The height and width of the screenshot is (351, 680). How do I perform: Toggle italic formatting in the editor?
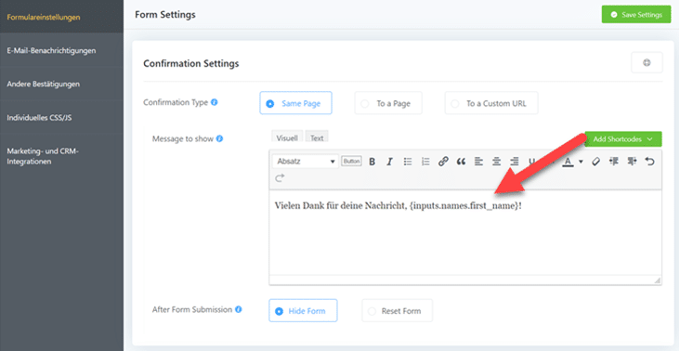[x=389, y=162]
